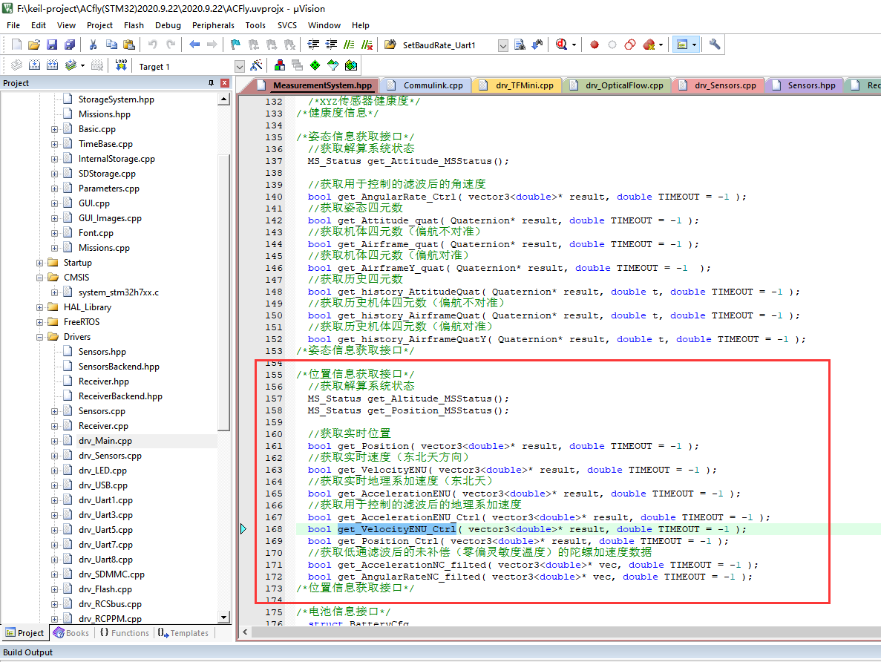This screenshot has height=662, width=881.
Task: Expand the HAL_Library folder in tree
Action: click(40, 307)
